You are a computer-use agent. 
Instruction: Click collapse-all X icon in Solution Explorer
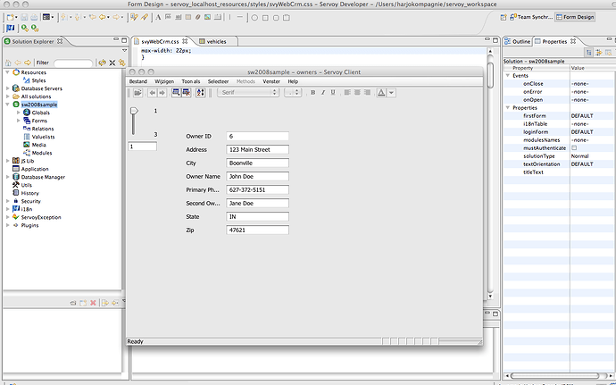[112, 63]
